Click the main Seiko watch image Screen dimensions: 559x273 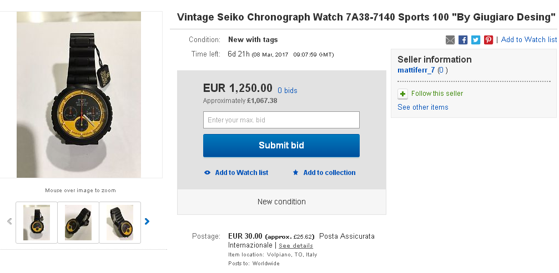(x=79, y=95)
